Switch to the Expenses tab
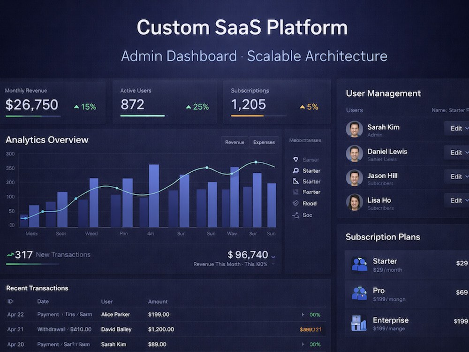 coord(264,142)
